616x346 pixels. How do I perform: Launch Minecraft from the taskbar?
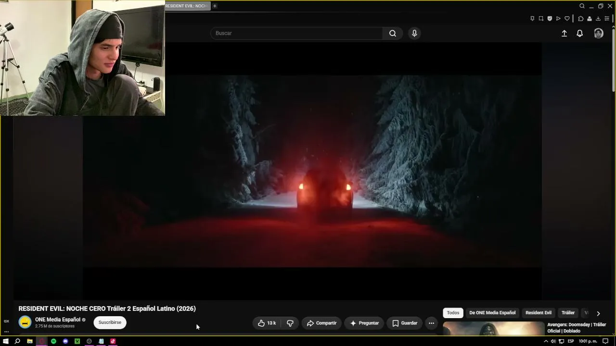pyautogui.click(x=77, y=341)
